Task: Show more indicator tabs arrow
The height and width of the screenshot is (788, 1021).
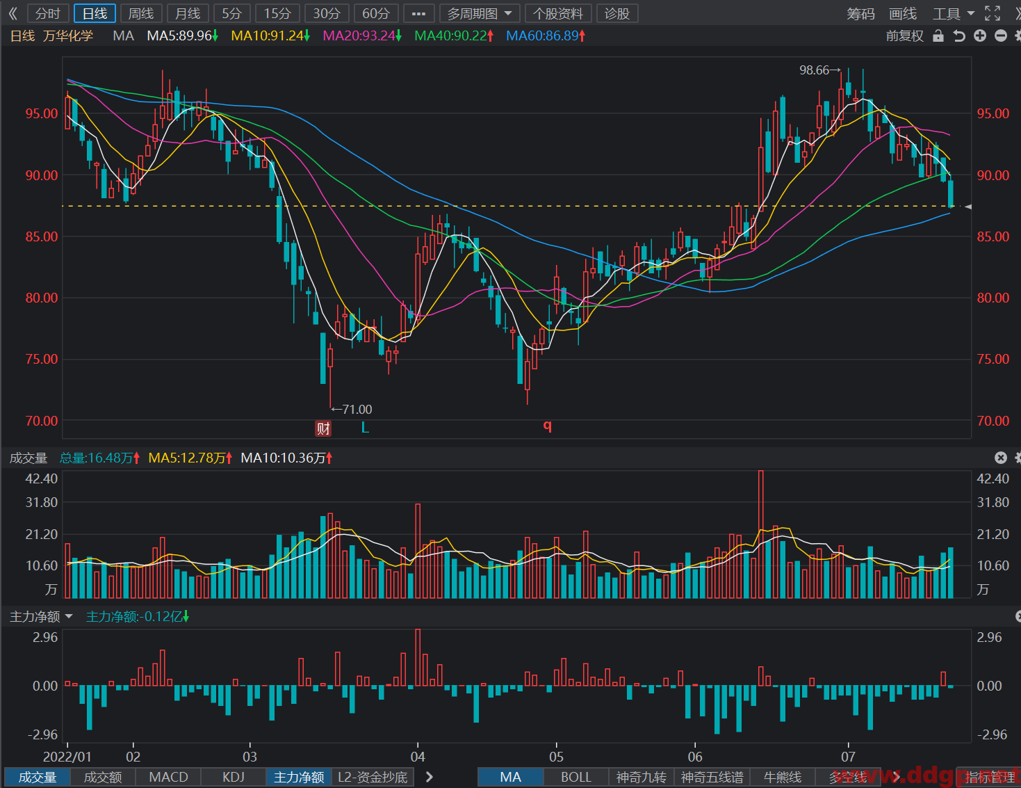Action: [x=430, y=777]
